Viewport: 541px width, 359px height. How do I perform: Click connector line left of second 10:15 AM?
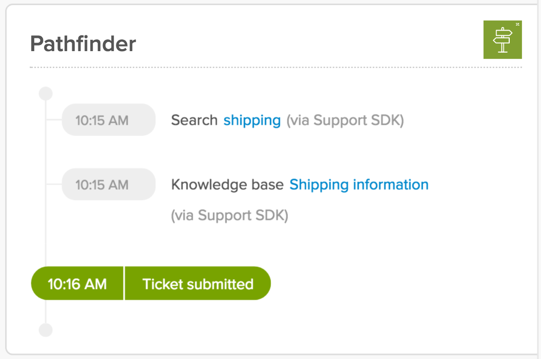[x=54, y=184]
